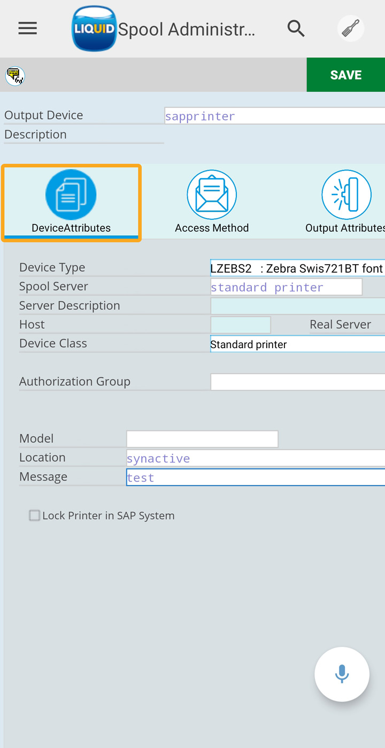The width and height of the screenshot is (385, 748).
Task: Select the Authorization Group field
Action: (297, 382)
